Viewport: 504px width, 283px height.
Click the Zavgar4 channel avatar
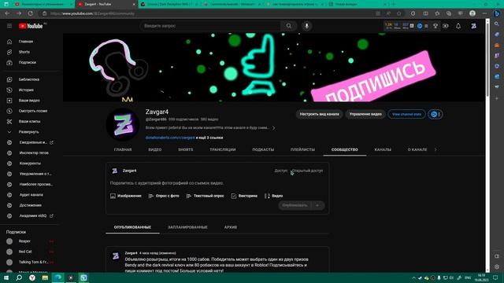[123, 124]
